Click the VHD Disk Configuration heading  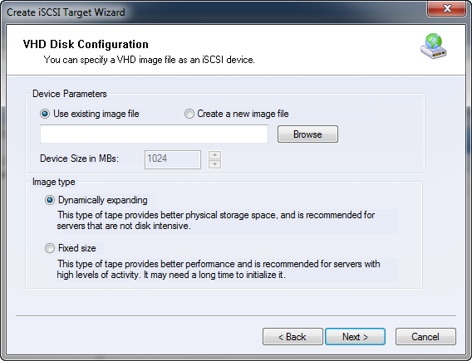pos(86,44)
